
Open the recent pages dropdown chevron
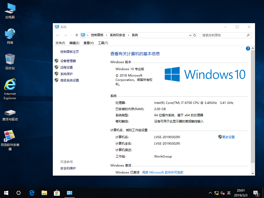pyautogui.click(x=71, y=35)
